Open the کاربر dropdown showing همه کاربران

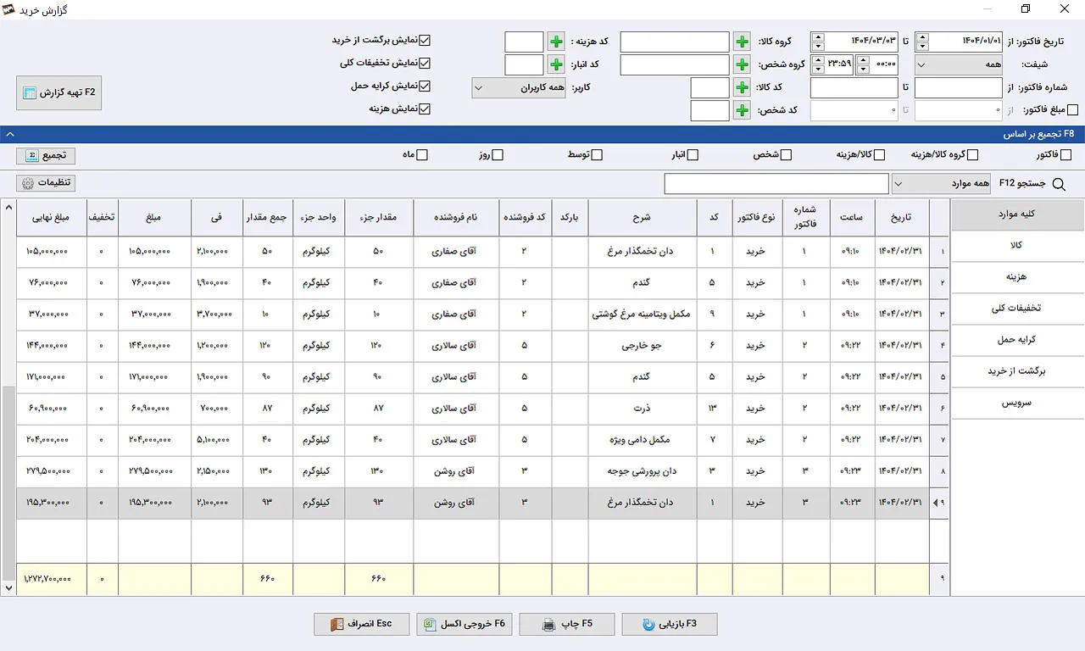coord(519,87)
